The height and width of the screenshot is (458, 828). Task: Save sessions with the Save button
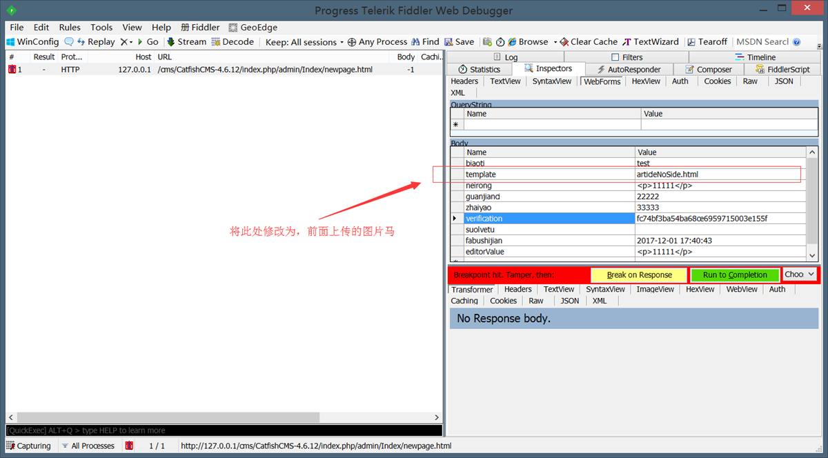click(459, 41)
